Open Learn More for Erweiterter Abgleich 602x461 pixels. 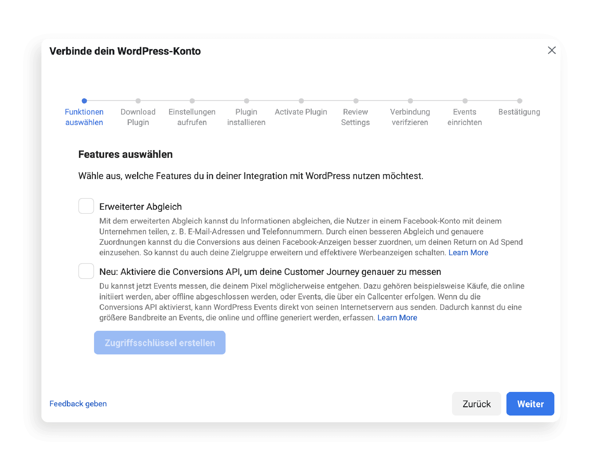pos(468,252)
